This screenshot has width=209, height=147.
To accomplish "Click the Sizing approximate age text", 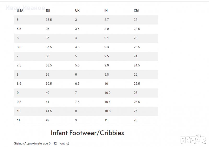I will (x=41, y=143).
